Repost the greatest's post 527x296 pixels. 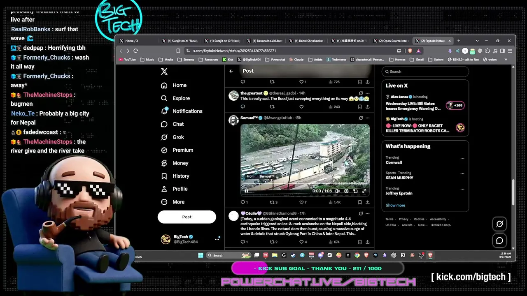click(x=272, y=107)
